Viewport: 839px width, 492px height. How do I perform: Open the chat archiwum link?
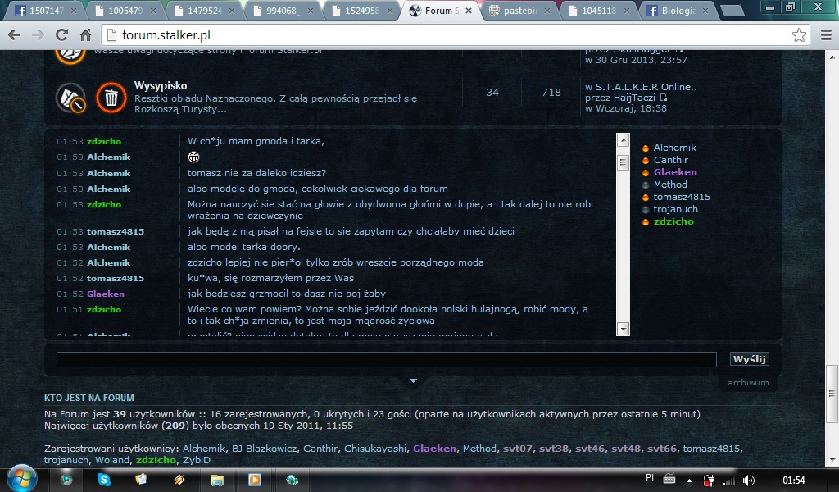[x=748, y=382]
